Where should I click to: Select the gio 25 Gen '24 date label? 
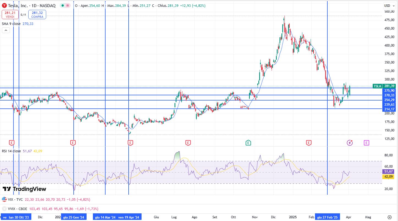74,217
